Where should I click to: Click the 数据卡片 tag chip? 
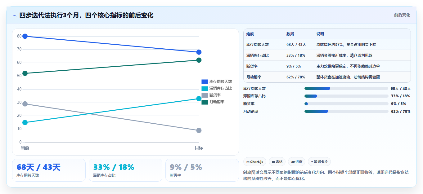point(319,162)
